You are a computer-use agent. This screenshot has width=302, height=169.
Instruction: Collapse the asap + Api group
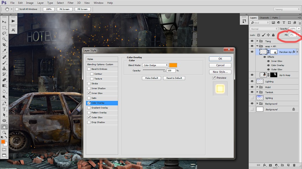point(257,46)
